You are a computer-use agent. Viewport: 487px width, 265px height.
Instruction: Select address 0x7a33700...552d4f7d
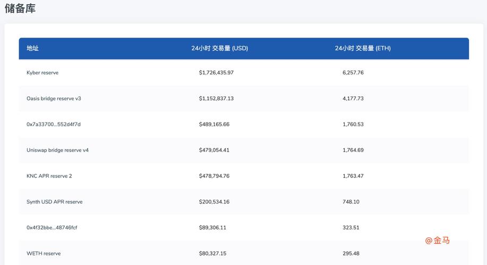pos(54,125)
